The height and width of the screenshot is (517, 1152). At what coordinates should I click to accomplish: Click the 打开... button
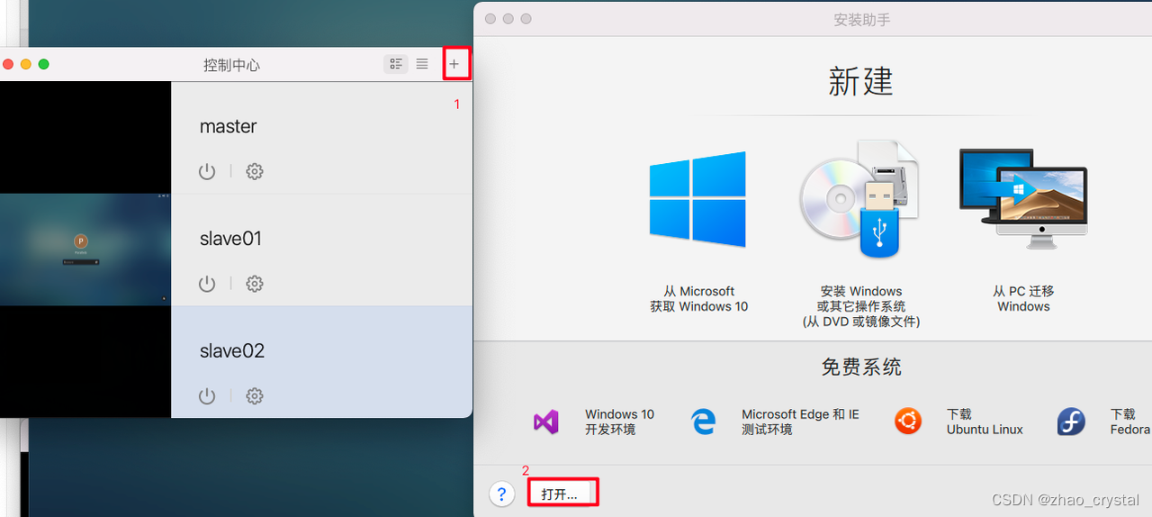coord(560,494)
